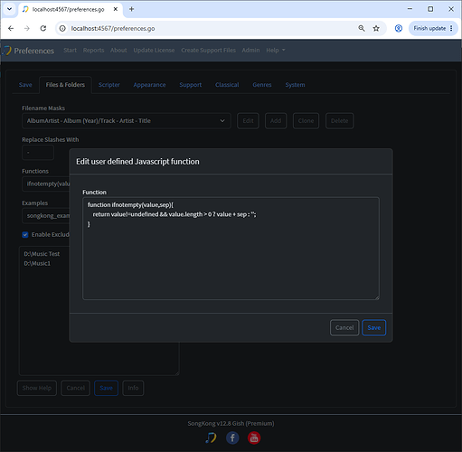Open the Facebook icon link

tap(232, 438)
